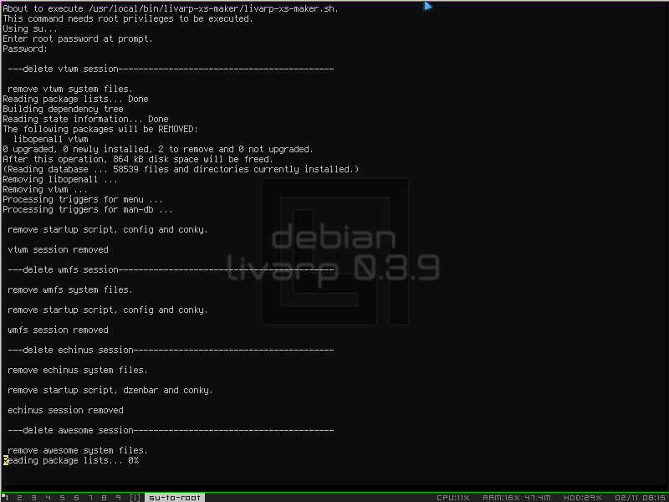Click the 'Reading state information... Done' line
Viewport: 669px width, 502px height.
[85, 119]
